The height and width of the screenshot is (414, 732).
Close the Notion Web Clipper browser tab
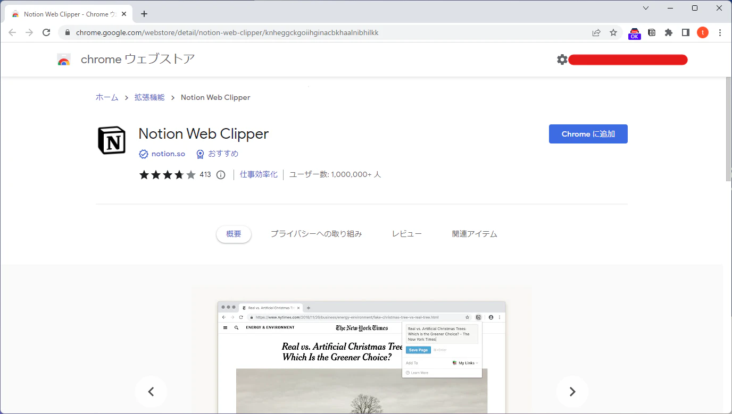tap(124, 14)
